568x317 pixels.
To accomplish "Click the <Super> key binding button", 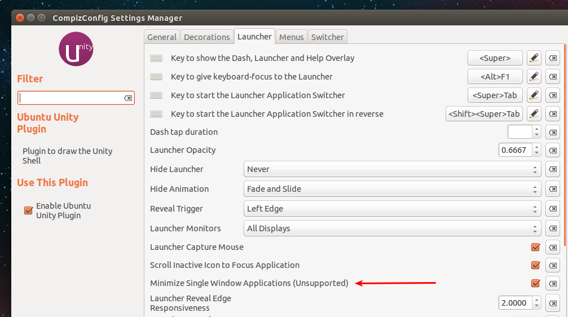I will tap(495, 58).
